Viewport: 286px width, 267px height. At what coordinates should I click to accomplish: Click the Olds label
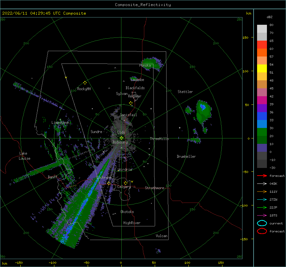(x=121, y=132)
